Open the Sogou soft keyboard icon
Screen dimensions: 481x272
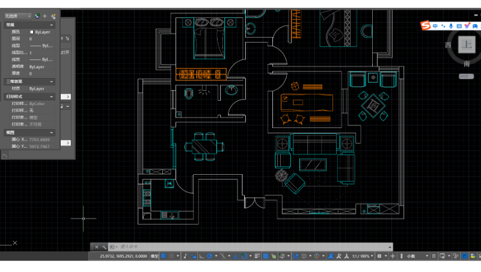pos(459,26)
